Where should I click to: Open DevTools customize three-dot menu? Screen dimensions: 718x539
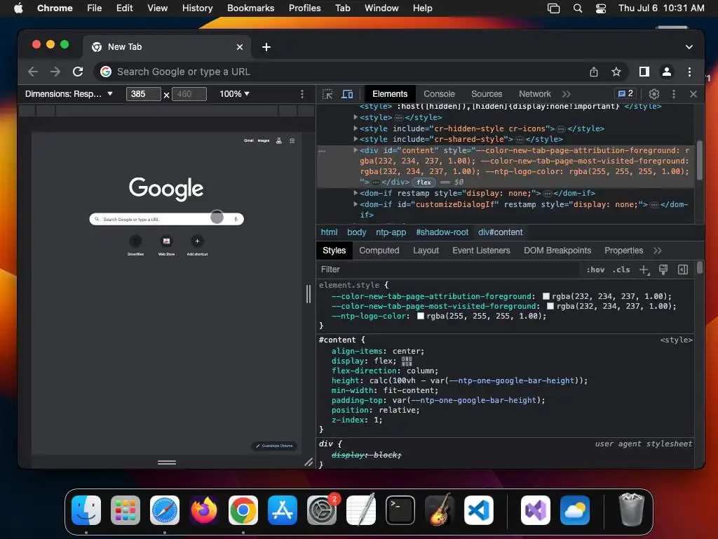pos(674,94)
